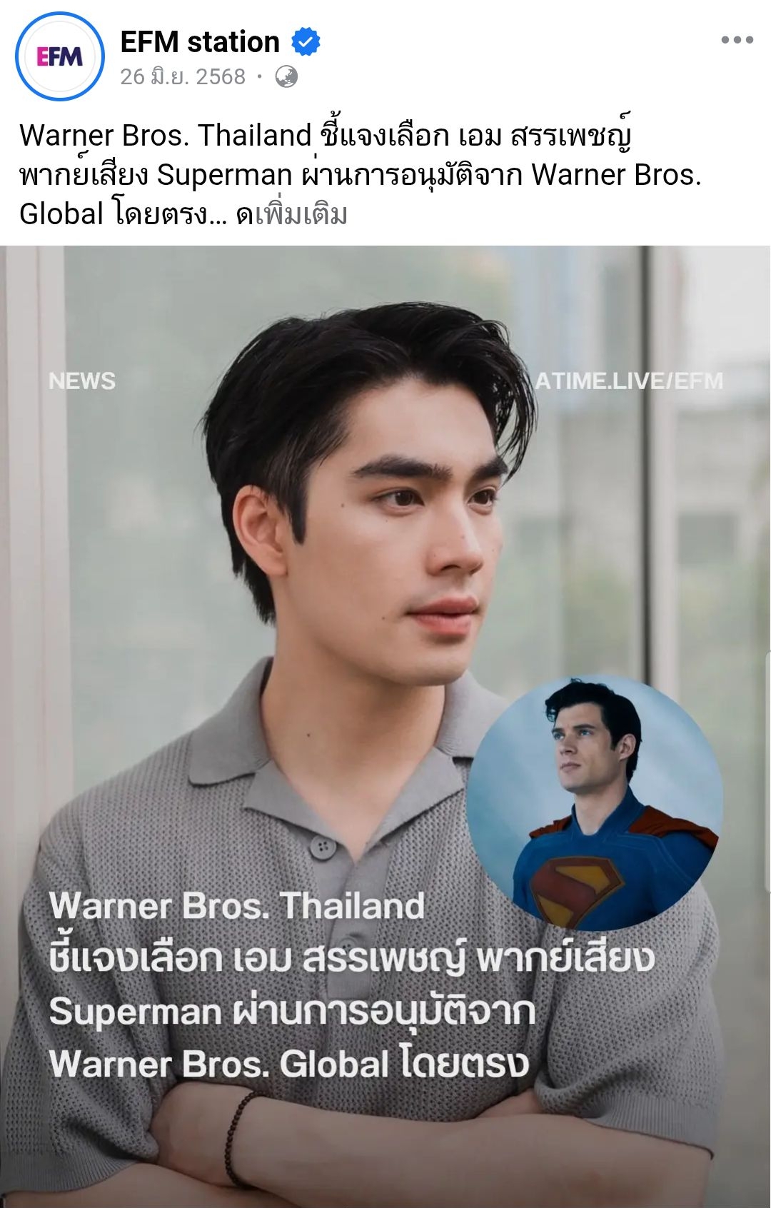Image resolution: width=771 pixels, height=1208 pixels.
Task: Open the main post photo of the man
Action: pyautogui.click(x=385, y=727)
